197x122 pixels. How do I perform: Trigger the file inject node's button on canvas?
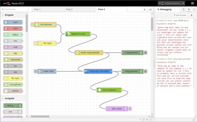pyautogui.click(x=36, y=43)
